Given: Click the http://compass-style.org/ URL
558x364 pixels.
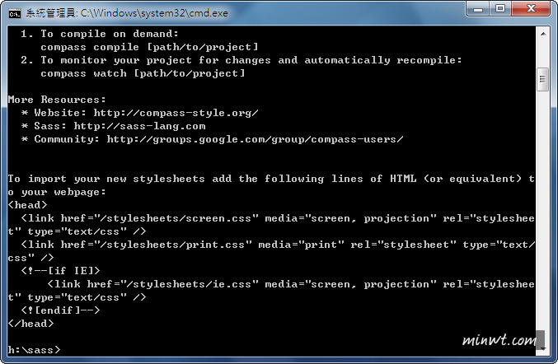Looking at the screenshot, I should tap(176, 113).
